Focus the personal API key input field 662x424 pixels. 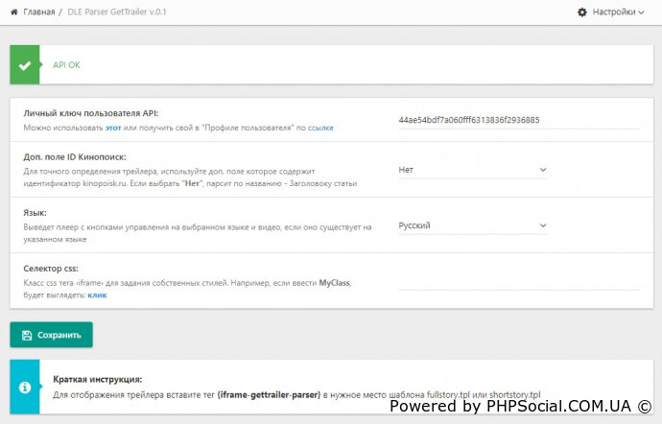[518, 120]
